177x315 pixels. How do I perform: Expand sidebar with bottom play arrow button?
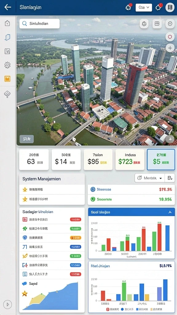(8, 304)
